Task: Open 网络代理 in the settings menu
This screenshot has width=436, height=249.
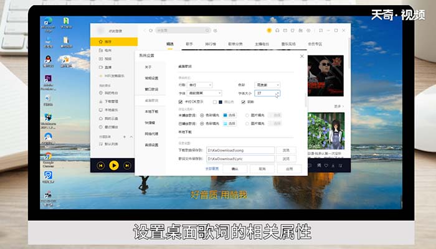Action: pyautogui.click(x=151, y=134)
